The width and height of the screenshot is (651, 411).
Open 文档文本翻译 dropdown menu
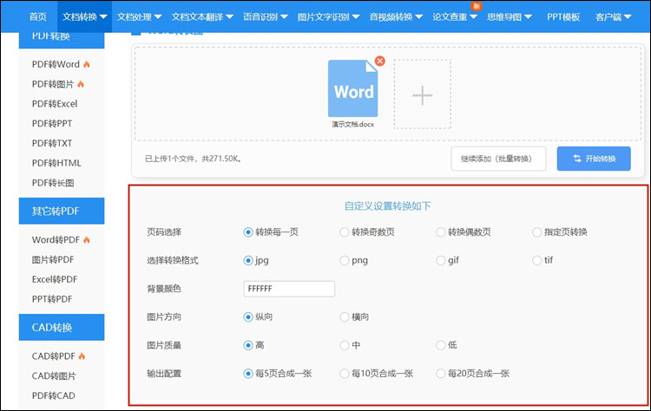[x=202, y=16]
